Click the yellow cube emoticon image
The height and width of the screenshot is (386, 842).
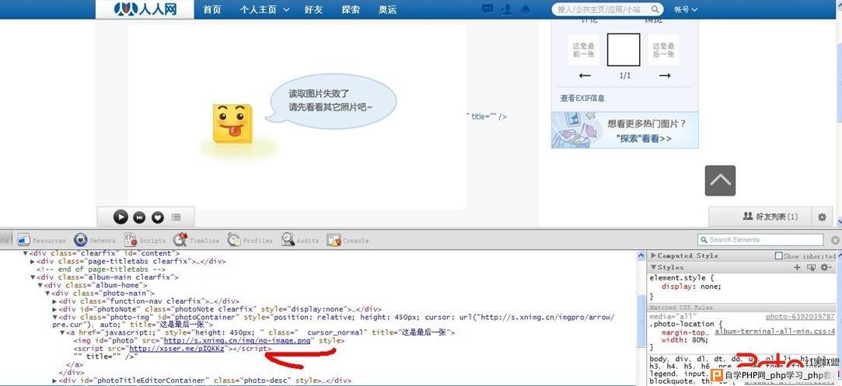click(232, 123)
